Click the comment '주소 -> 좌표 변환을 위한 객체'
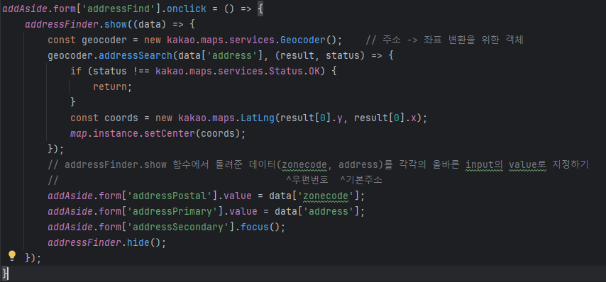Screen dimensions: 606x282 click(x=444, y=40)
